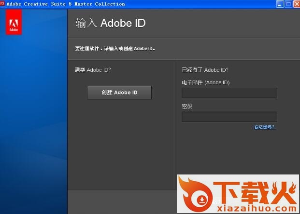Click the window title text in title bar
The height and width of the screenshot is (214, 300).
[x=65, y=4]
